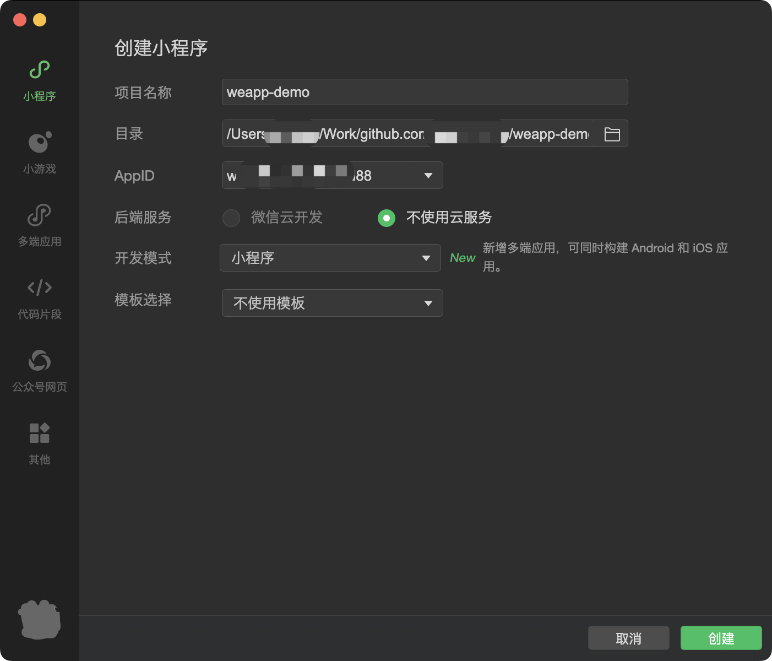Select the 不使用云服务 radio button
This screenshot has width=772, height=661.
point(387,218)
